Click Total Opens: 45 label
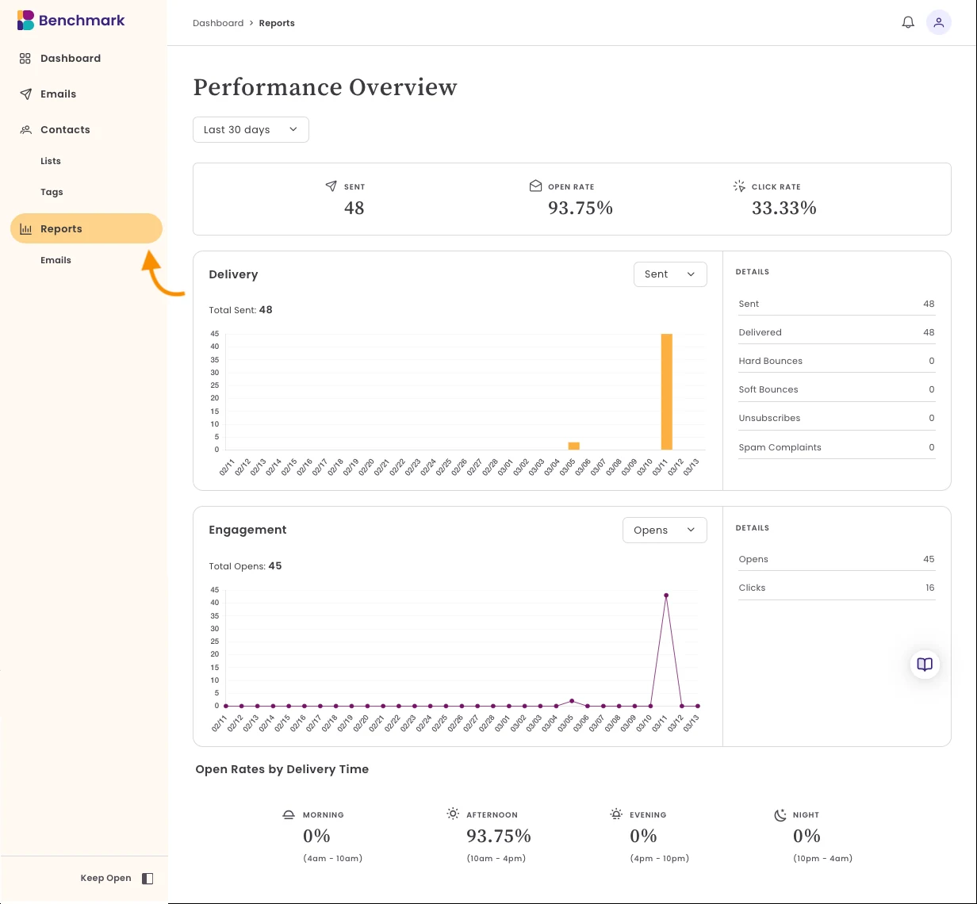 point(245,566)
